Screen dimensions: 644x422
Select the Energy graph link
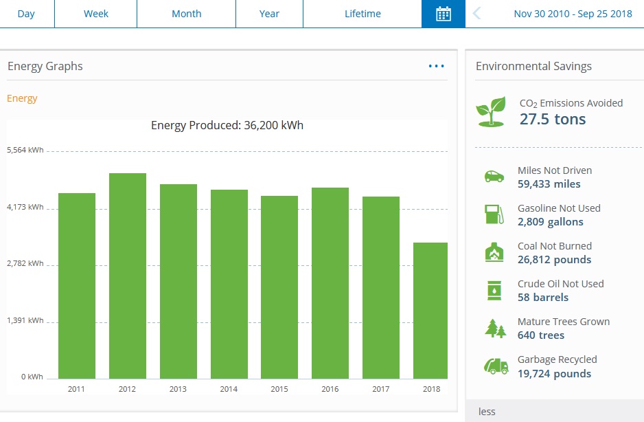[22, 98]
